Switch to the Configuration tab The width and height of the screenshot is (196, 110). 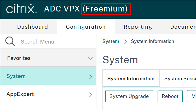tap(86, 27)
